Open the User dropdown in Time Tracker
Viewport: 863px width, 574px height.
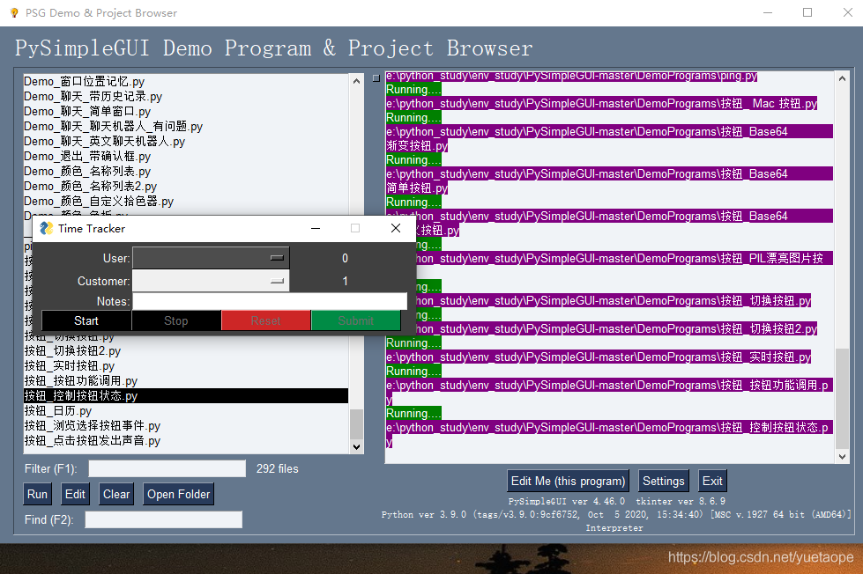(x=211, y=258)
